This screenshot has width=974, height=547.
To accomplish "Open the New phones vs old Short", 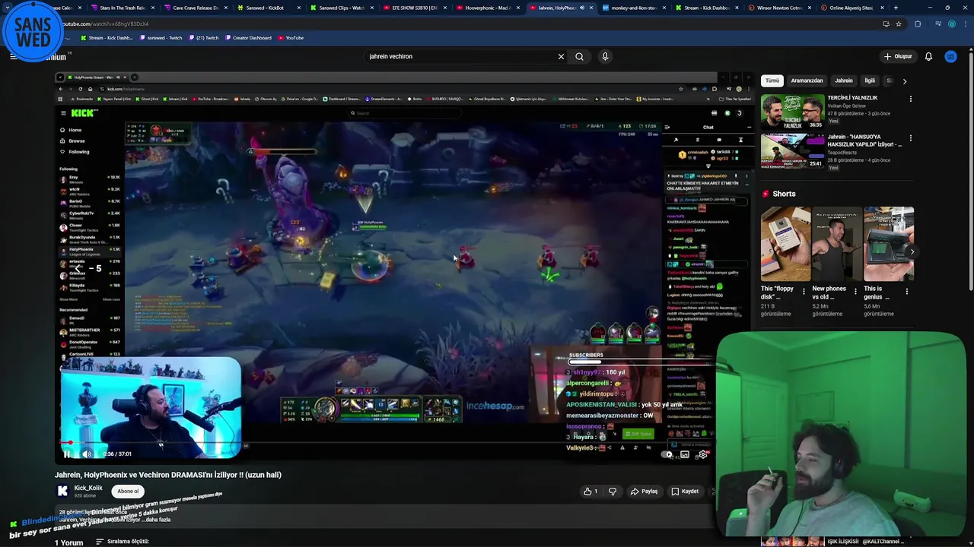I will [x=837, y=244].
